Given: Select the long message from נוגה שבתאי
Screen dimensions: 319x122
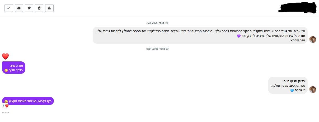Looking at the screenshot, I should (200, 35).
